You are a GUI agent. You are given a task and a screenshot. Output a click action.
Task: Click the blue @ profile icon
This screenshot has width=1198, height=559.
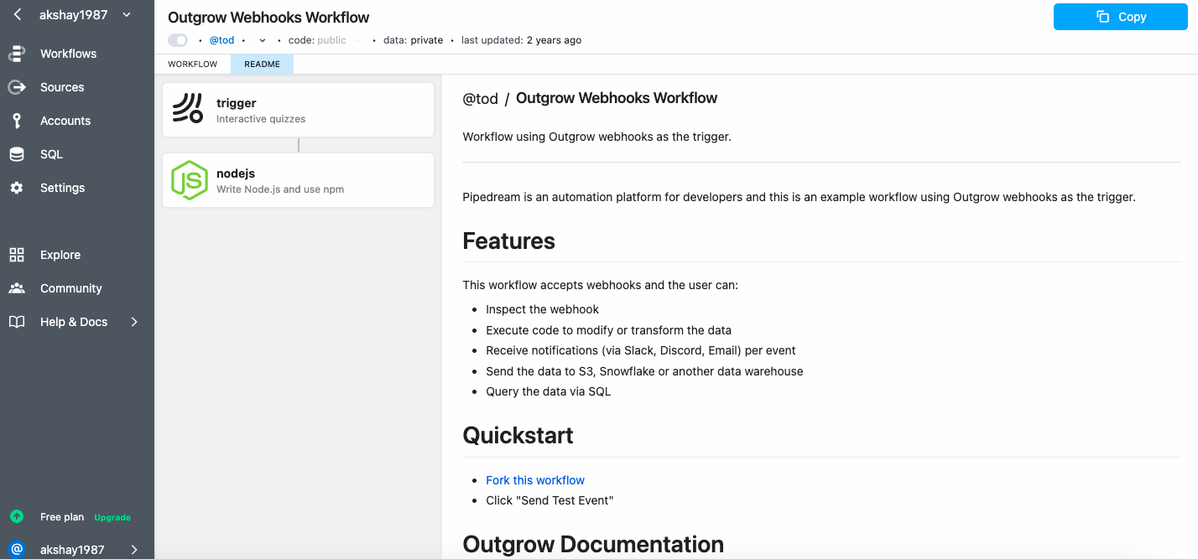(17, 550)
